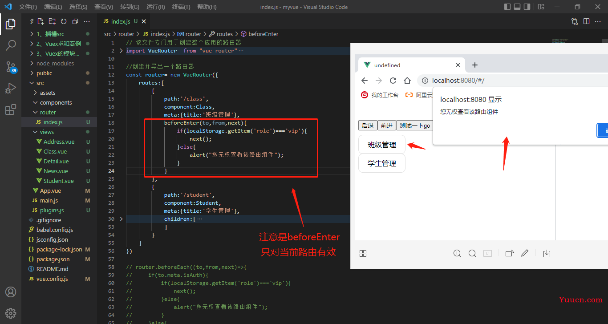608x324 pixels.
Task: Open App.vue in the file tree
Action: 59,190
